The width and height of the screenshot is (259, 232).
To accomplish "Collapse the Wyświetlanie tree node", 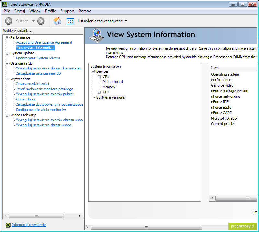I will tap(7, 79).
